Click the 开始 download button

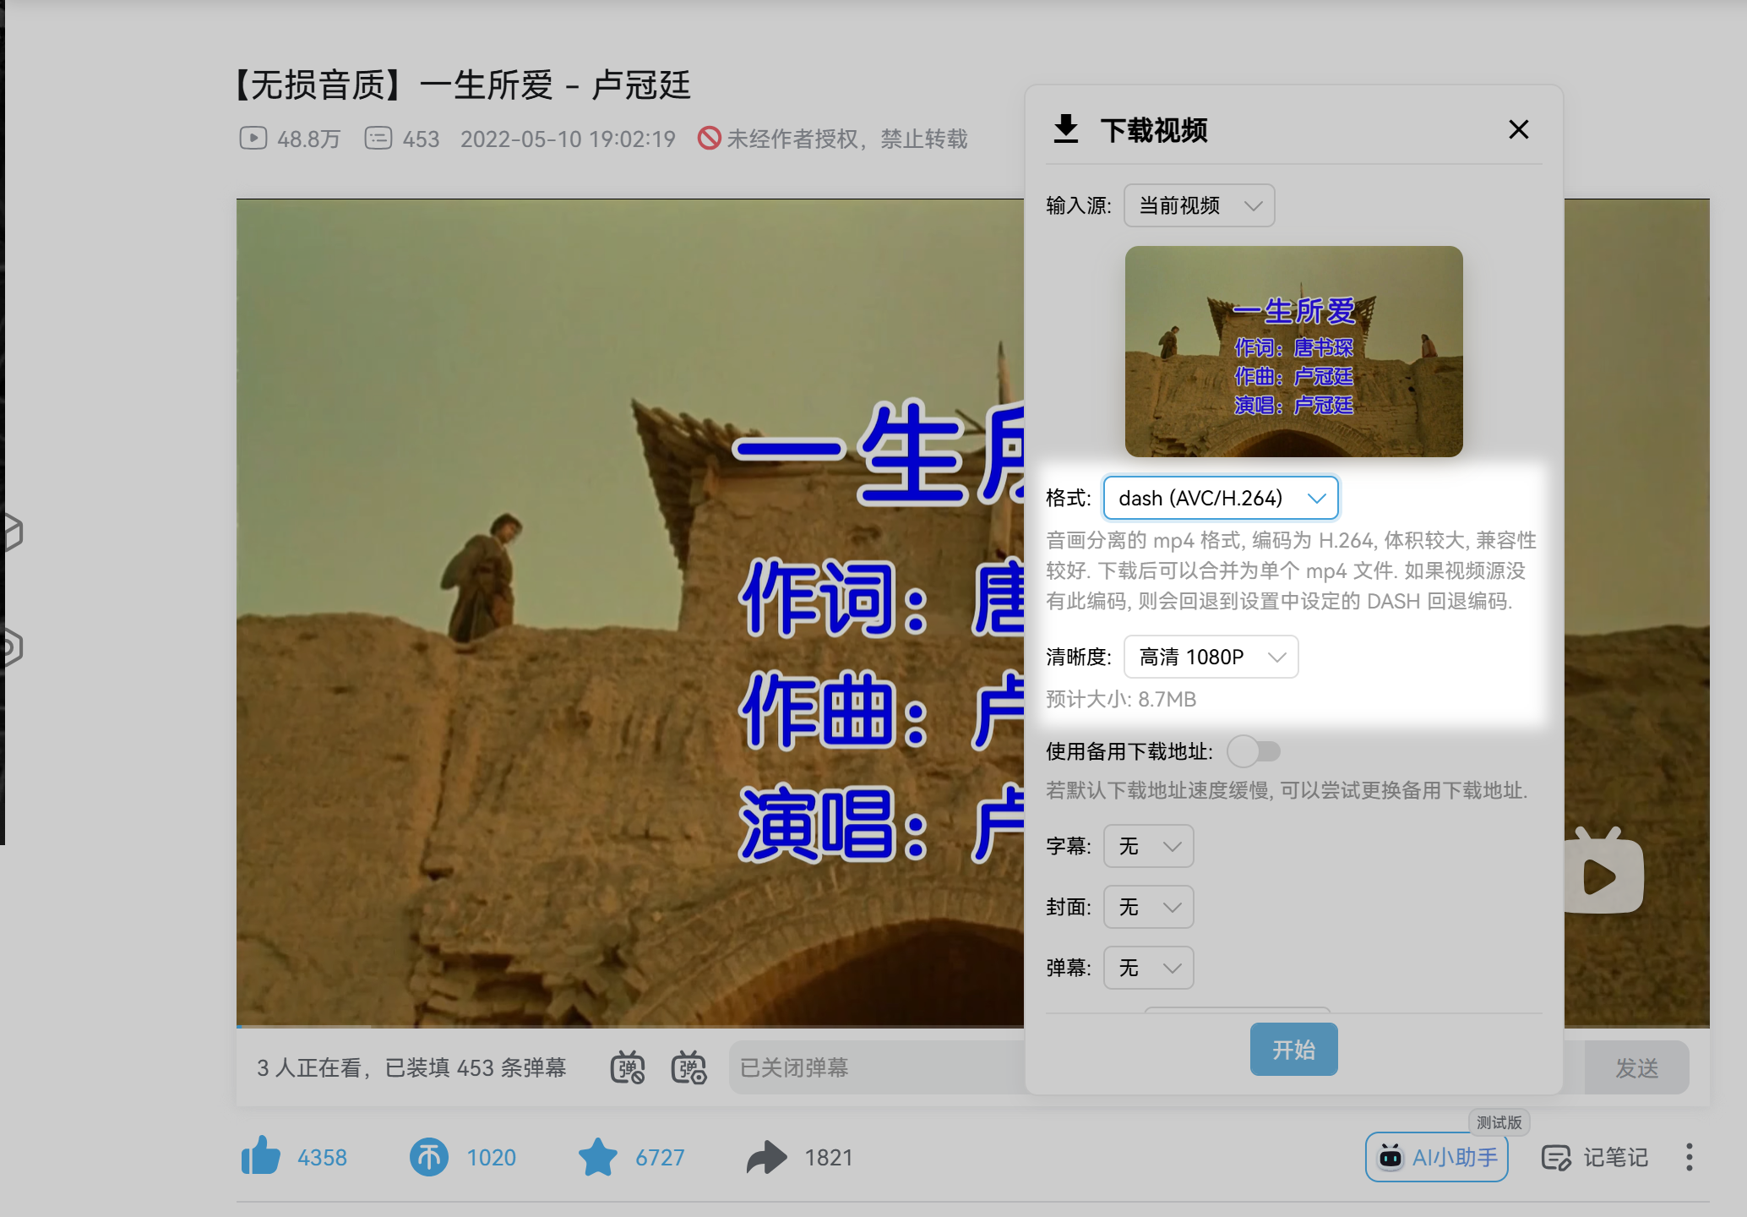coord(1293,1049)
